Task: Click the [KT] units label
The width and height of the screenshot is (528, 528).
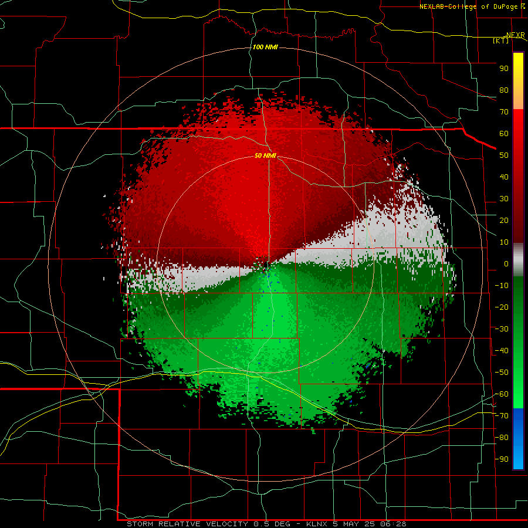Action: [501, 40]
